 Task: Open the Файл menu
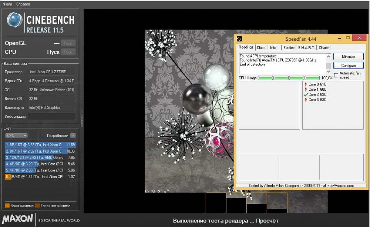coord(7,4)
